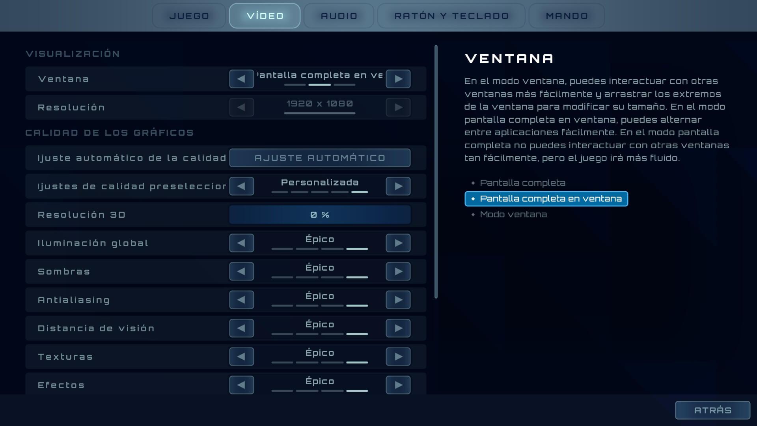Click right arrow for Texturas quality
Viewport: 757px width, 426px height.
click(x=398, y=357)
